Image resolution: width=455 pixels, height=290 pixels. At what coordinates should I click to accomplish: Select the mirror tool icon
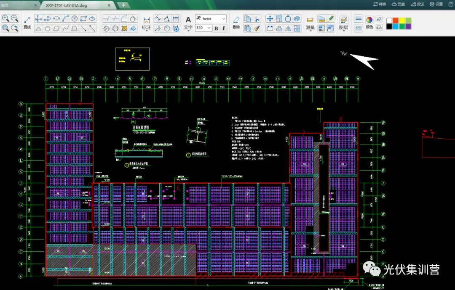point(288,29)
